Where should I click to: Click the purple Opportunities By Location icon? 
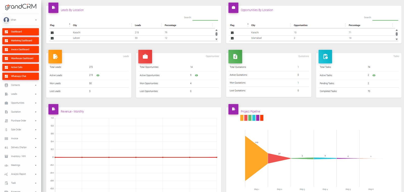coord(233,8)
